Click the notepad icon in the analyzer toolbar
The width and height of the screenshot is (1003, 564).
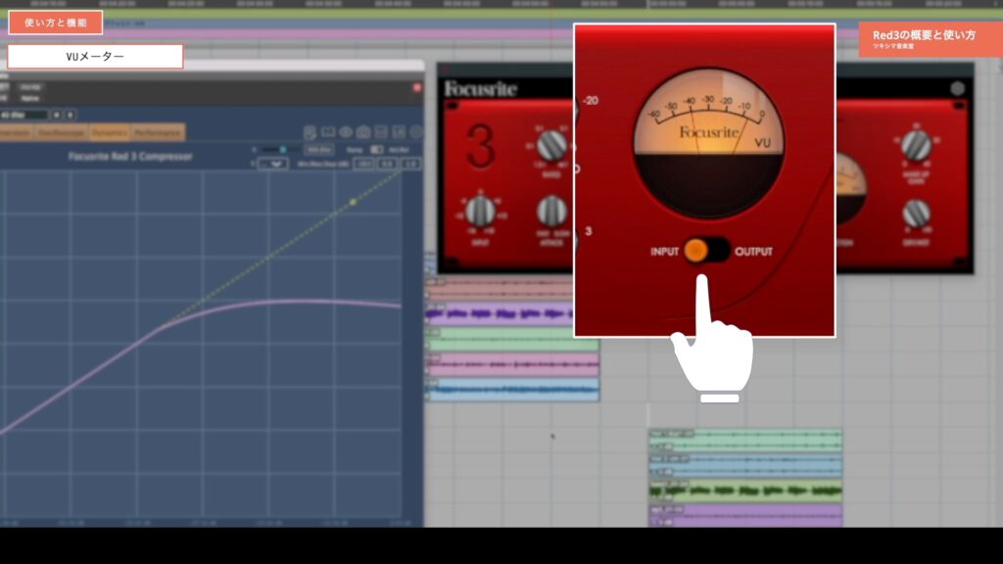click(310, 132)
